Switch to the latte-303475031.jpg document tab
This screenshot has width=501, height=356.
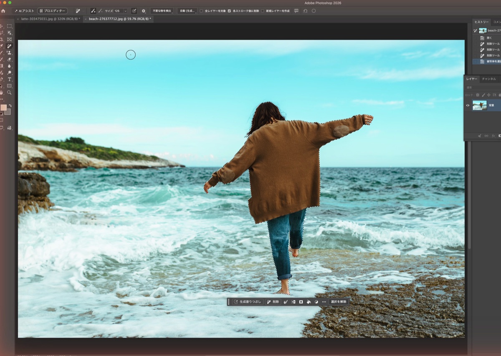coord(50,19)
